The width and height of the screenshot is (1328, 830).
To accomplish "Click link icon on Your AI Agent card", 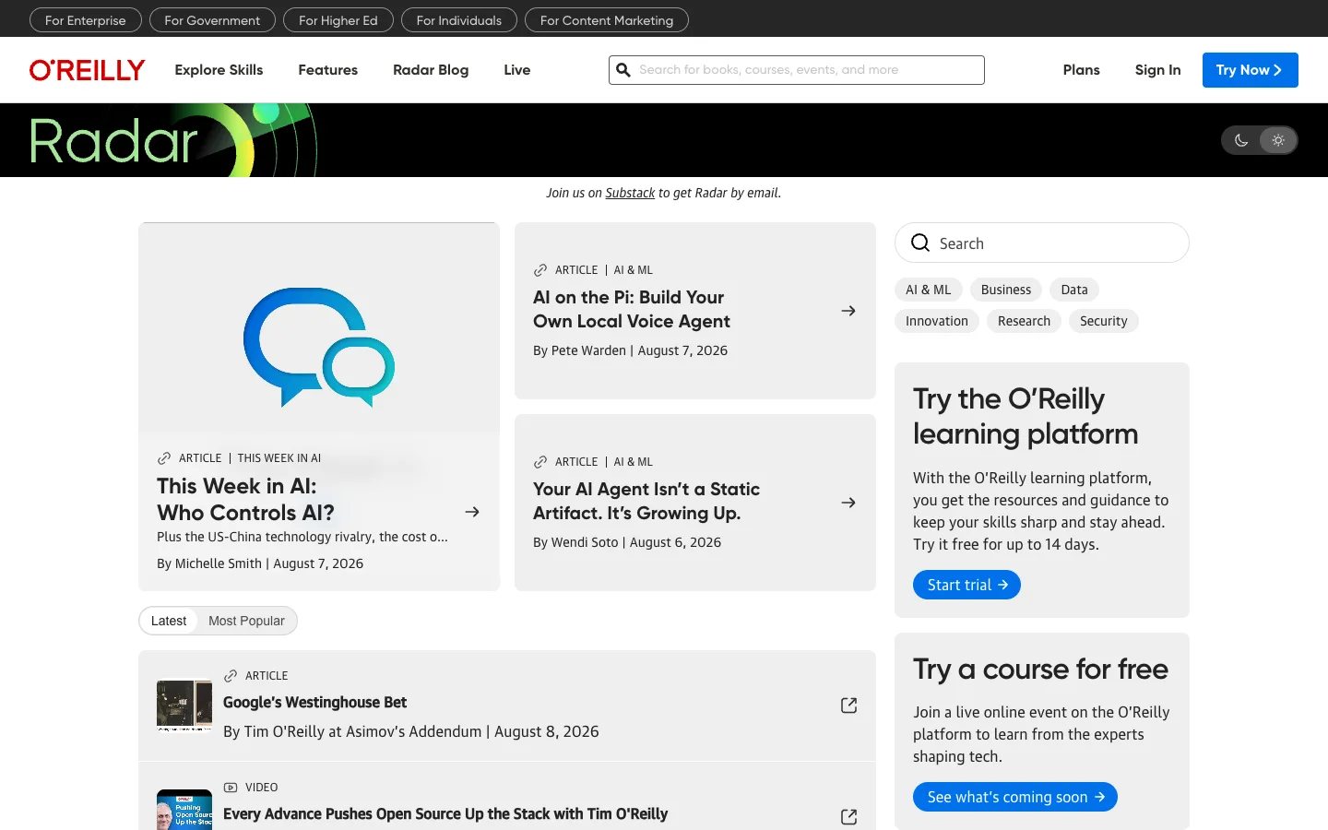I will [540, 462].
